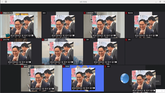The height and width of the screenshot is (93, 165).
Task: Restore down the meeting window
Action: tap(160, 2)
